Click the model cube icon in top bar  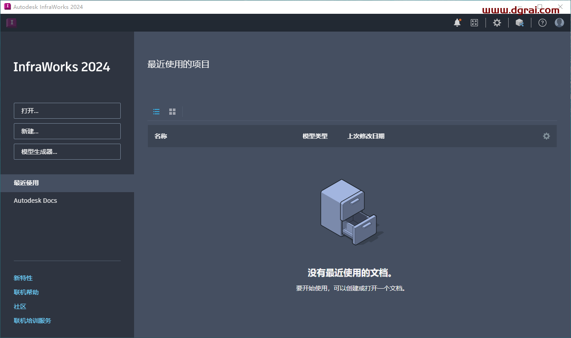tap(519, 23)
